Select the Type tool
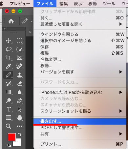The height and width of the screenshot is (149, 128). pos(9,109)
